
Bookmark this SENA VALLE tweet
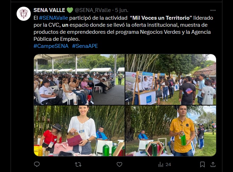tap(202, 164)
